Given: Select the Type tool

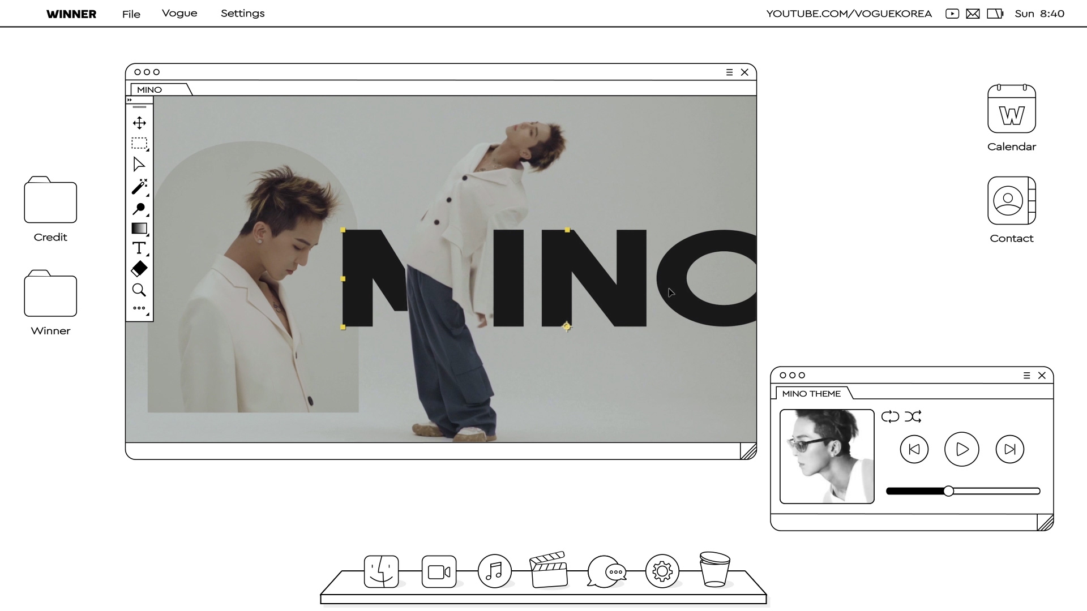Looking at the screenshot, I should point(139,248).
